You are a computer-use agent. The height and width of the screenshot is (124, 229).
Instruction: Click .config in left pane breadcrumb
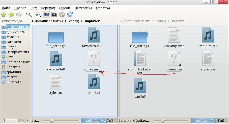tap(73, 21)
